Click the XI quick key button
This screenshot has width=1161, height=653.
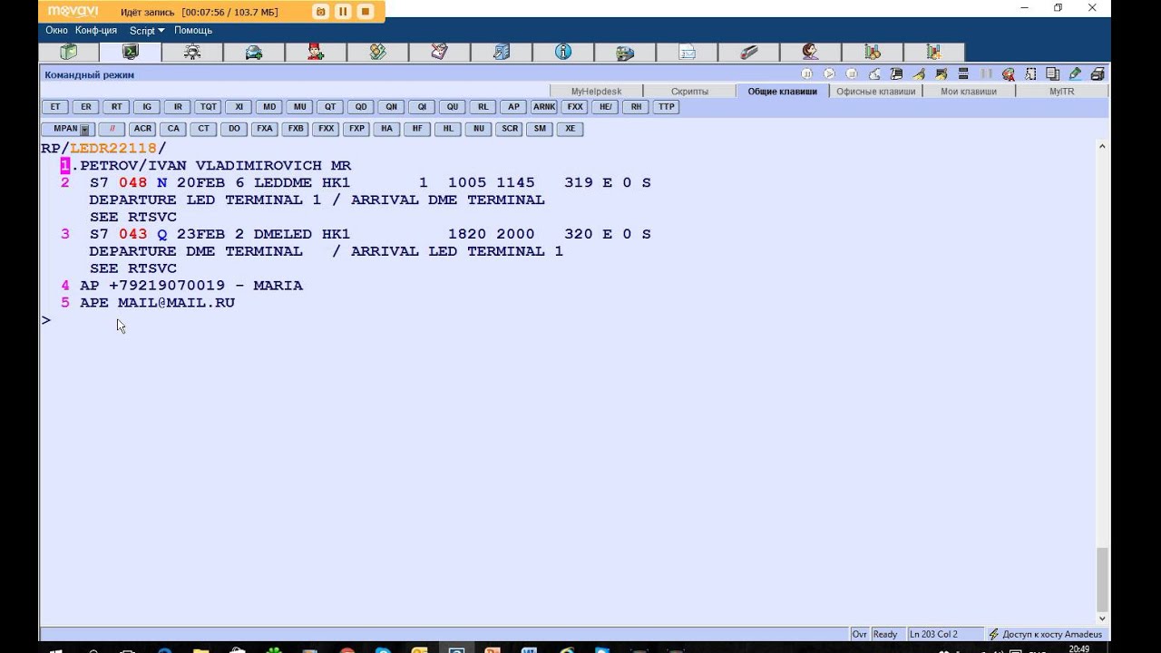(239, 107)
